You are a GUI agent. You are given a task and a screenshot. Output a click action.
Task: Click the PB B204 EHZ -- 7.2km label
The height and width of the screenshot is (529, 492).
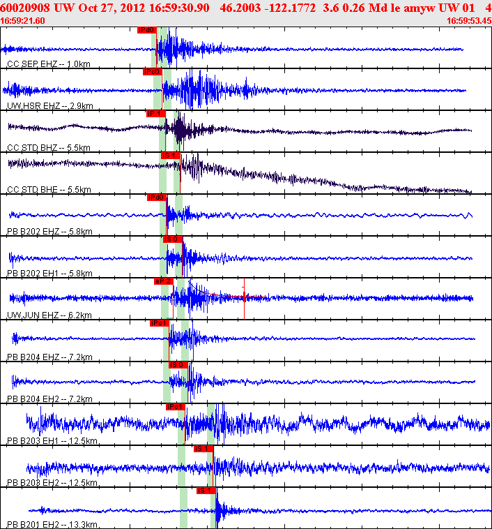pos(49,357)
